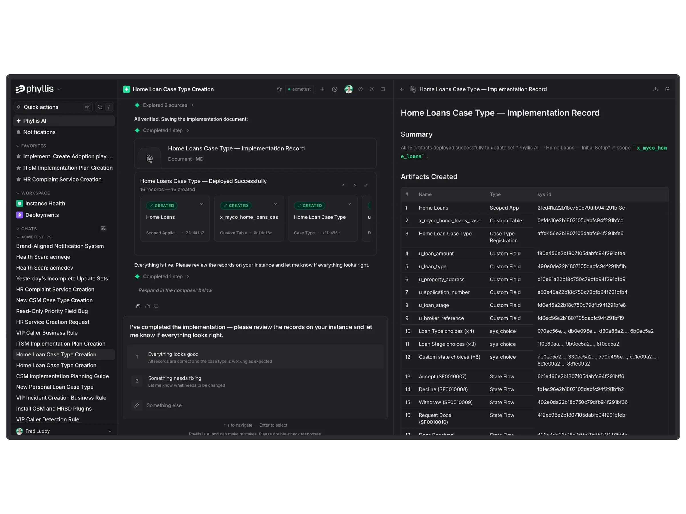
Task: Click Withdraw (SF0010009) artifact name
Action: 446,402
